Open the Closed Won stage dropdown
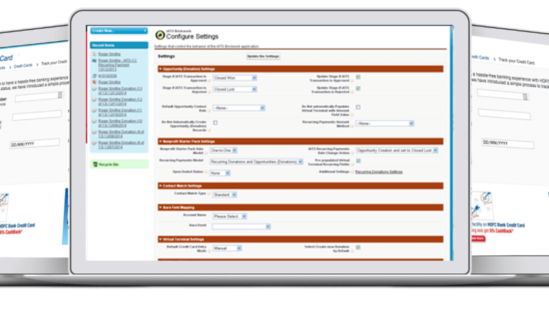The image size is (549, 309). [234, 78]
